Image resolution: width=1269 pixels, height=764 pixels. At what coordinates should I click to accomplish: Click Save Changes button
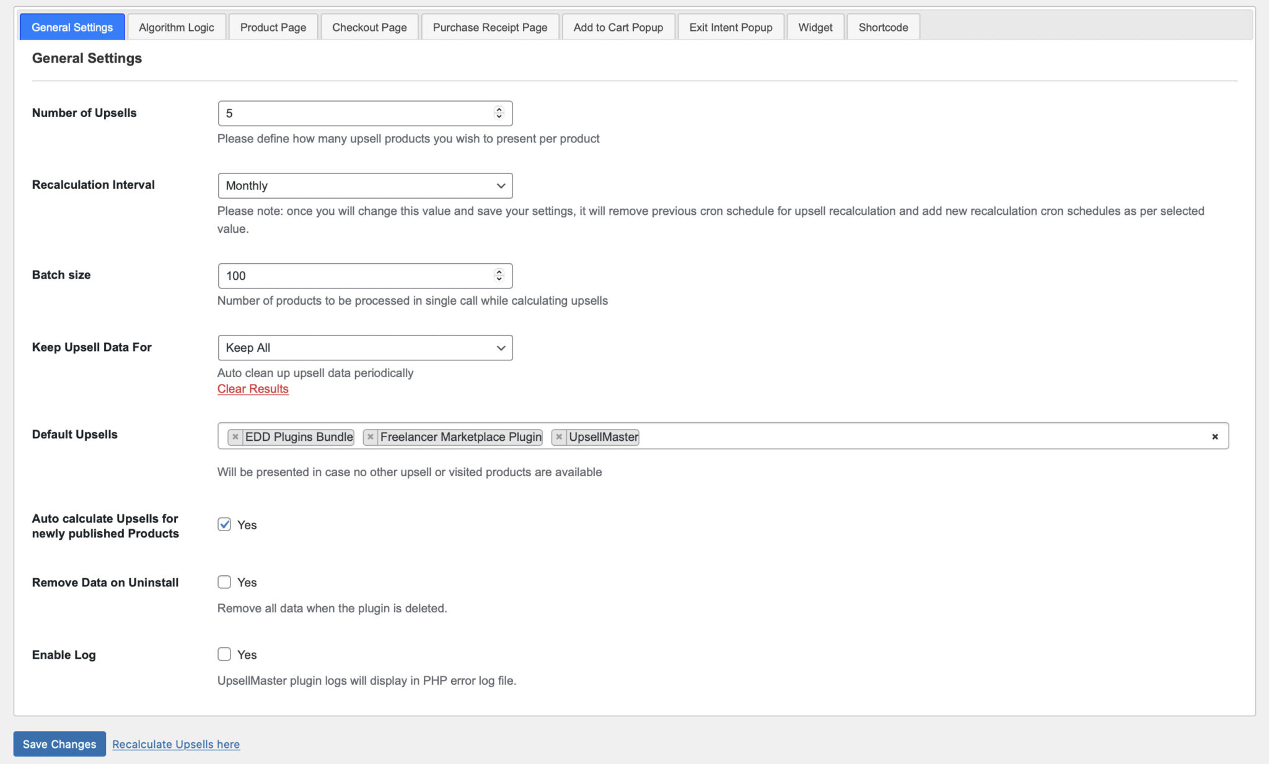pos(59,744)
